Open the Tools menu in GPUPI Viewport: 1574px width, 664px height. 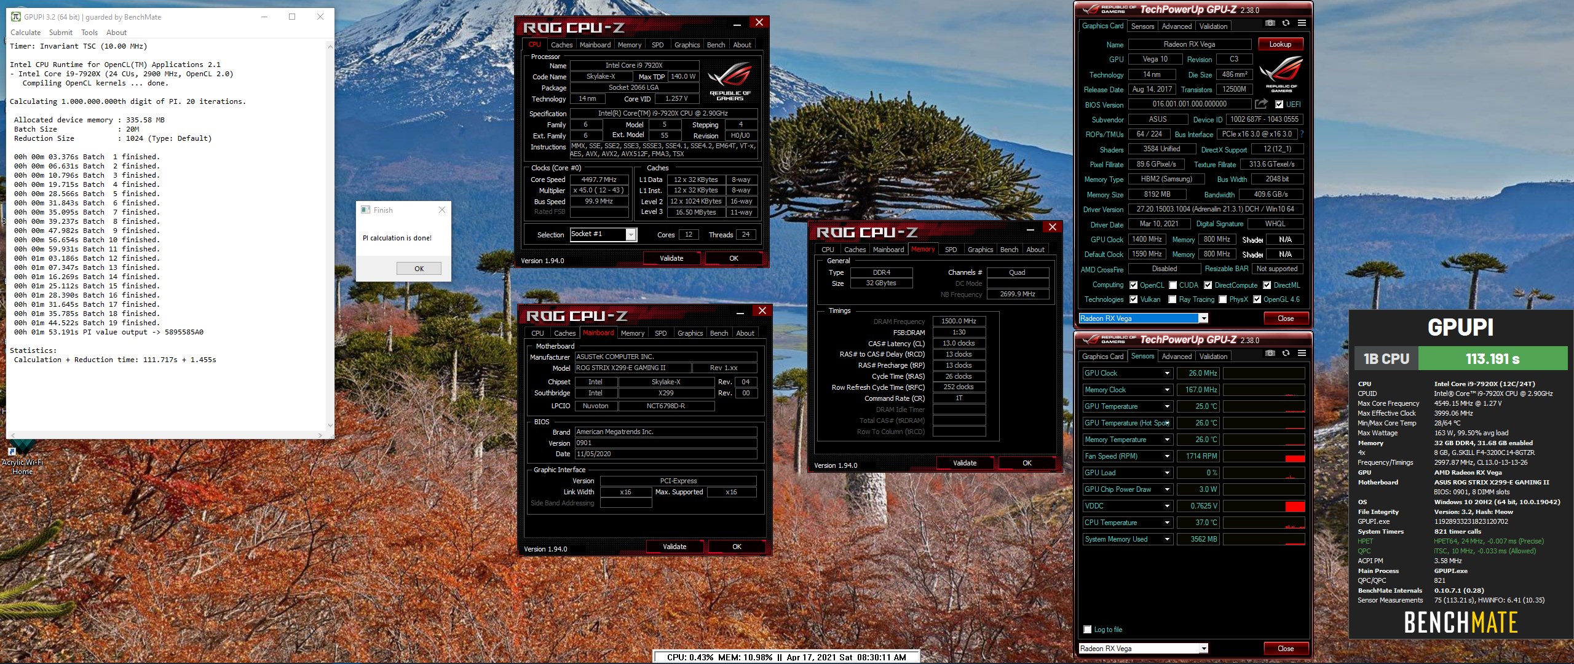point(89,33)
